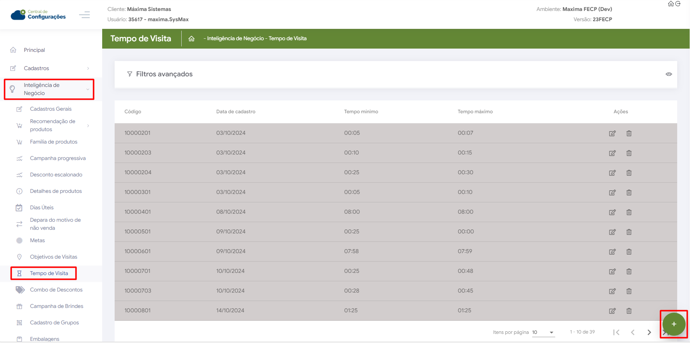This screenshot has height=343, width=690.
Task: Click the edit icon for code 10000401
Action: (x=612, y=212)
